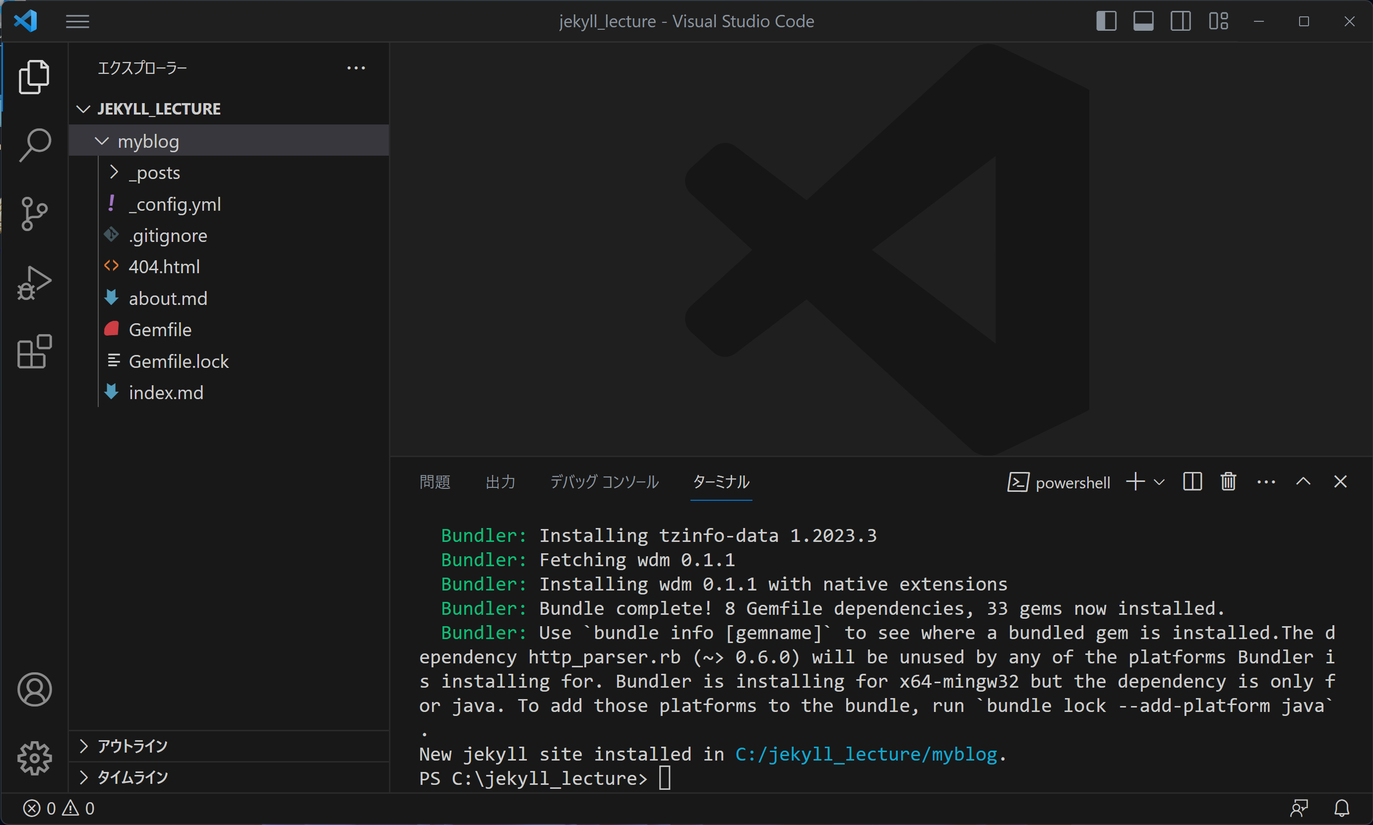1373x825 pixels.
Task: Toggle the bottom panel layout button
Action: click(x=1143, y=21)
